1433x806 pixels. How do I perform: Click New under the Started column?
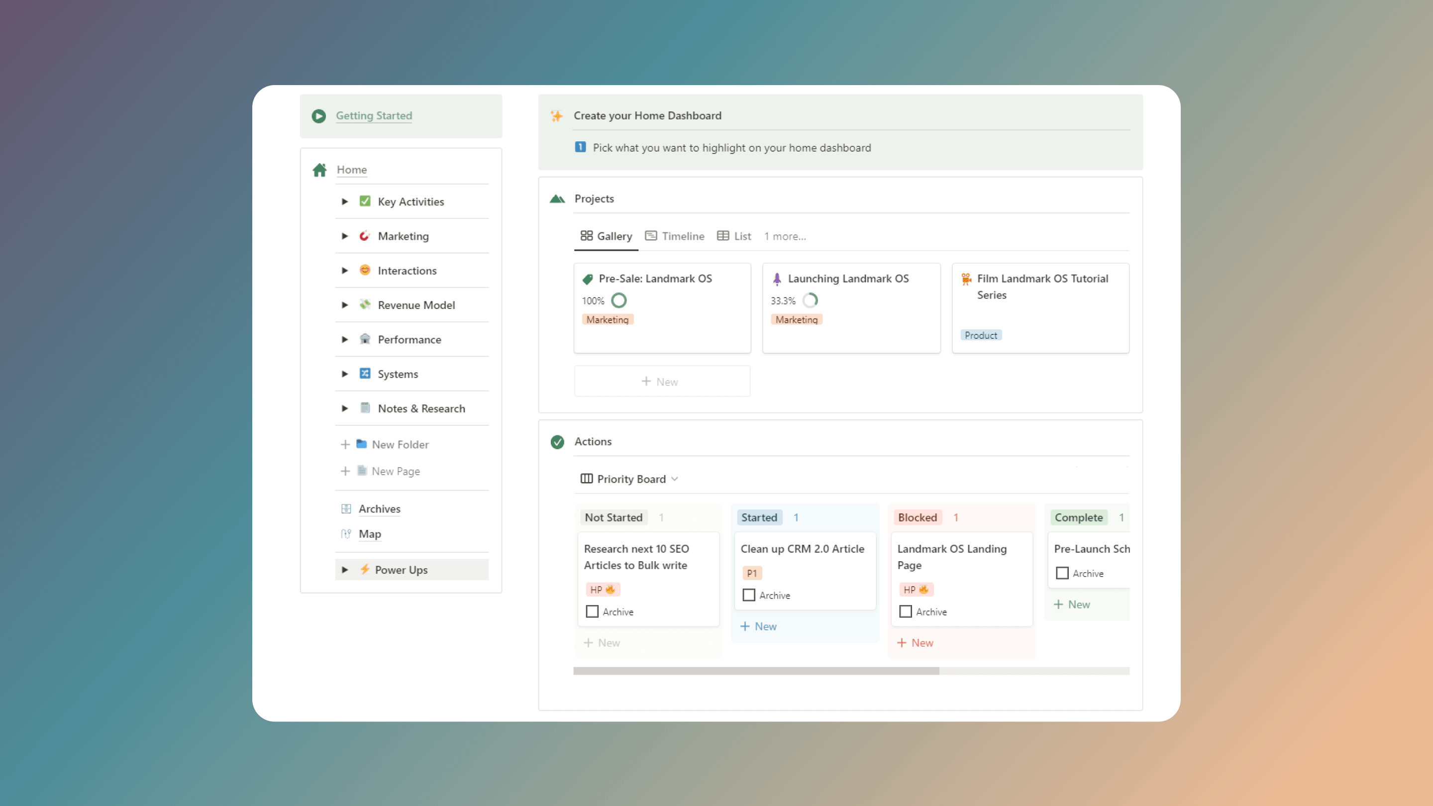pos(758,626)
